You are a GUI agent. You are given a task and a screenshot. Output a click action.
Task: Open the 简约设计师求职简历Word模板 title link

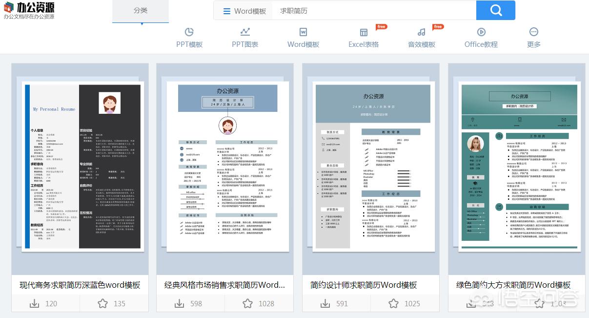[x=364, y=285]
